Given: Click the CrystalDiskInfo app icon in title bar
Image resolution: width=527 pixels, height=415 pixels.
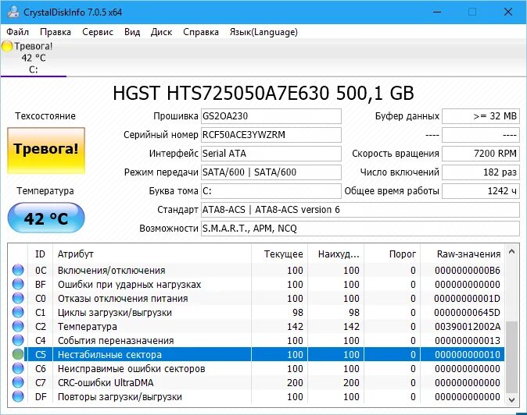Looking at the screenshot, I should 13,12.
